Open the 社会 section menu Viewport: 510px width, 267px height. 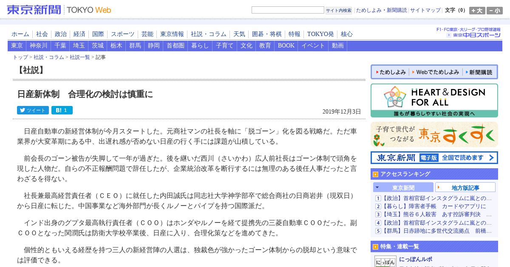pyautogui.click(x=42, y=34)
